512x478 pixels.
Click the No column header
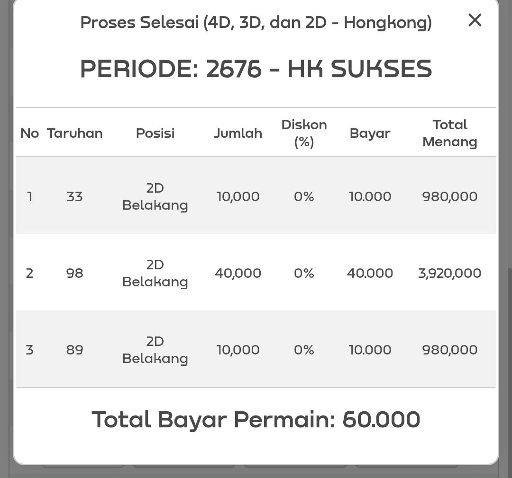[x=29, y=133]
